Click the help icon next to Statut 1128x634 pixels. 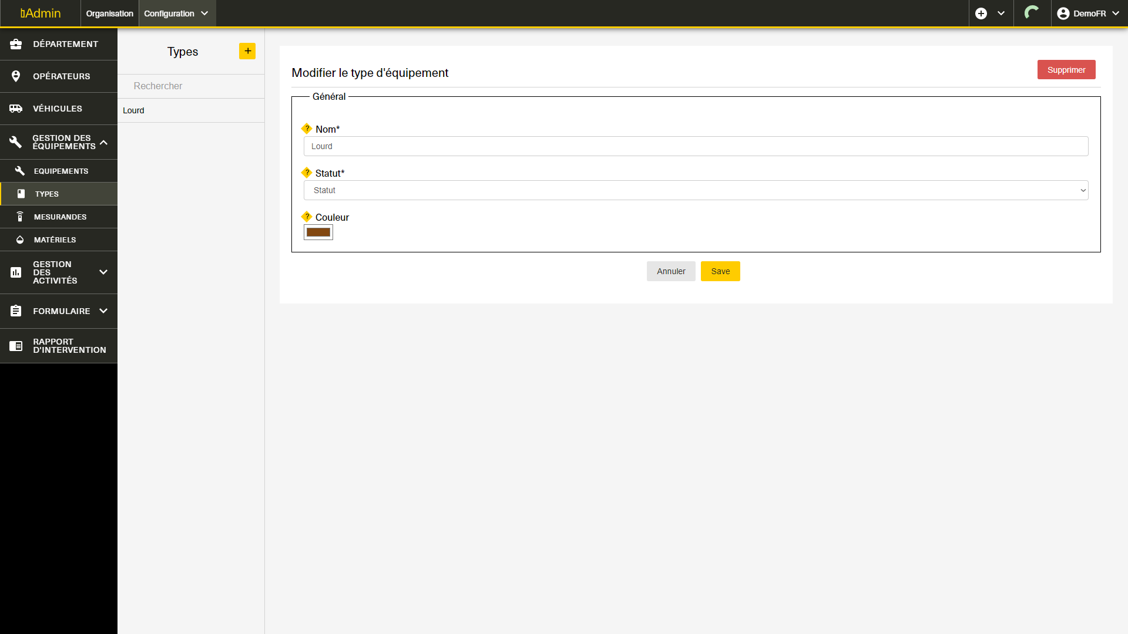(x=307, y=173)
